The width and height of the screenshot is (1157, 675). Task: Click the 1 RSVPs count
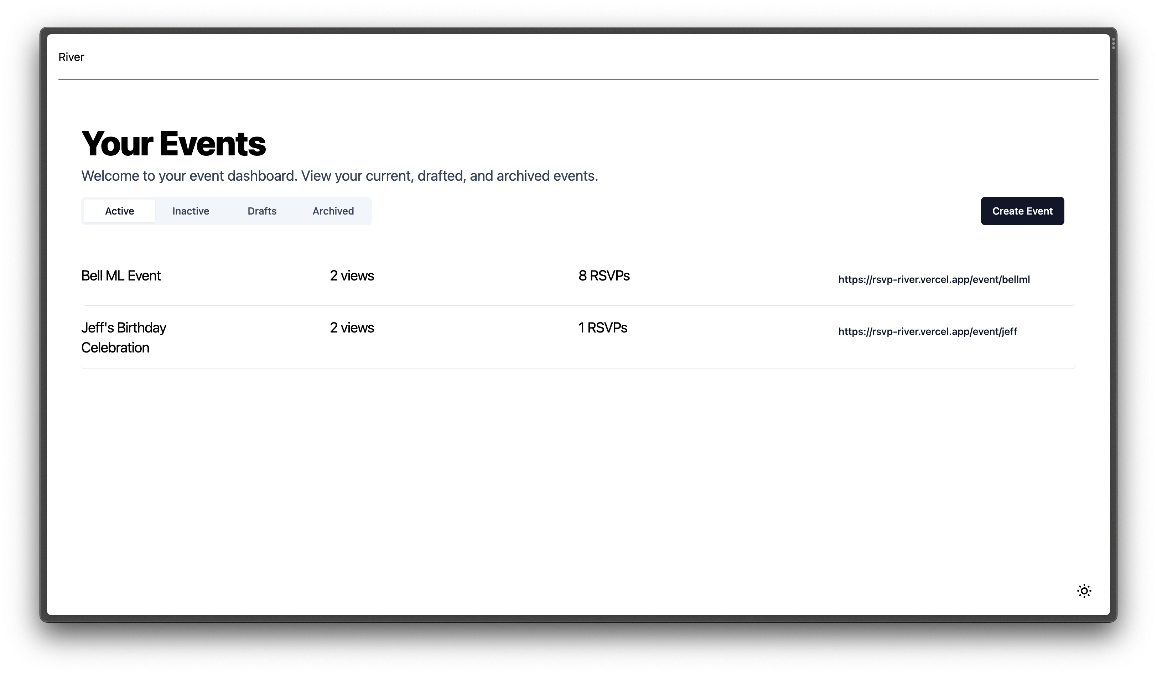(x=602, y=328)
